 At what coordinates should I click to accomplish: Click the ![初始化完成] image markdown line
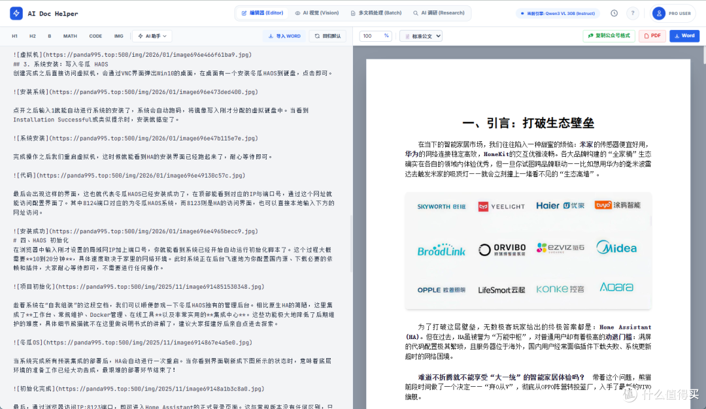139,389
